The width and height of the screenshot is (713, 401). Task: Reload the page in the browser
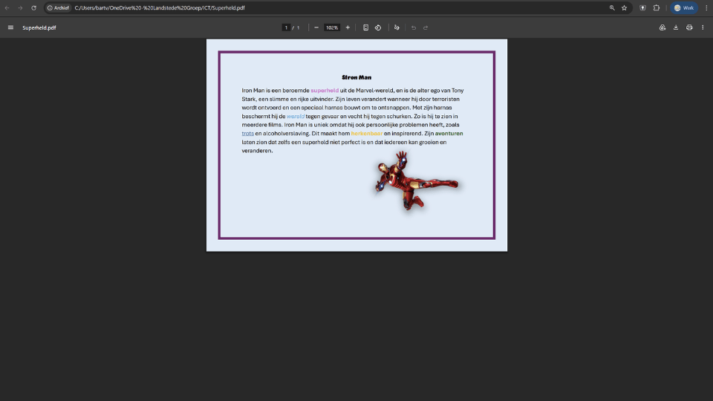tap(33, 7)
